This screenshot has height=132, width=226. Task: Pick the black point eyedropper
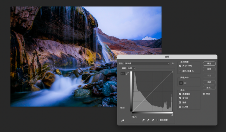point(143,120)
